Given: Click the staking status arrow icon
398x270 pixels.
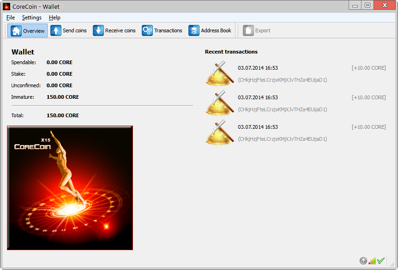Looking at the screenshot, I should [363, 261].
